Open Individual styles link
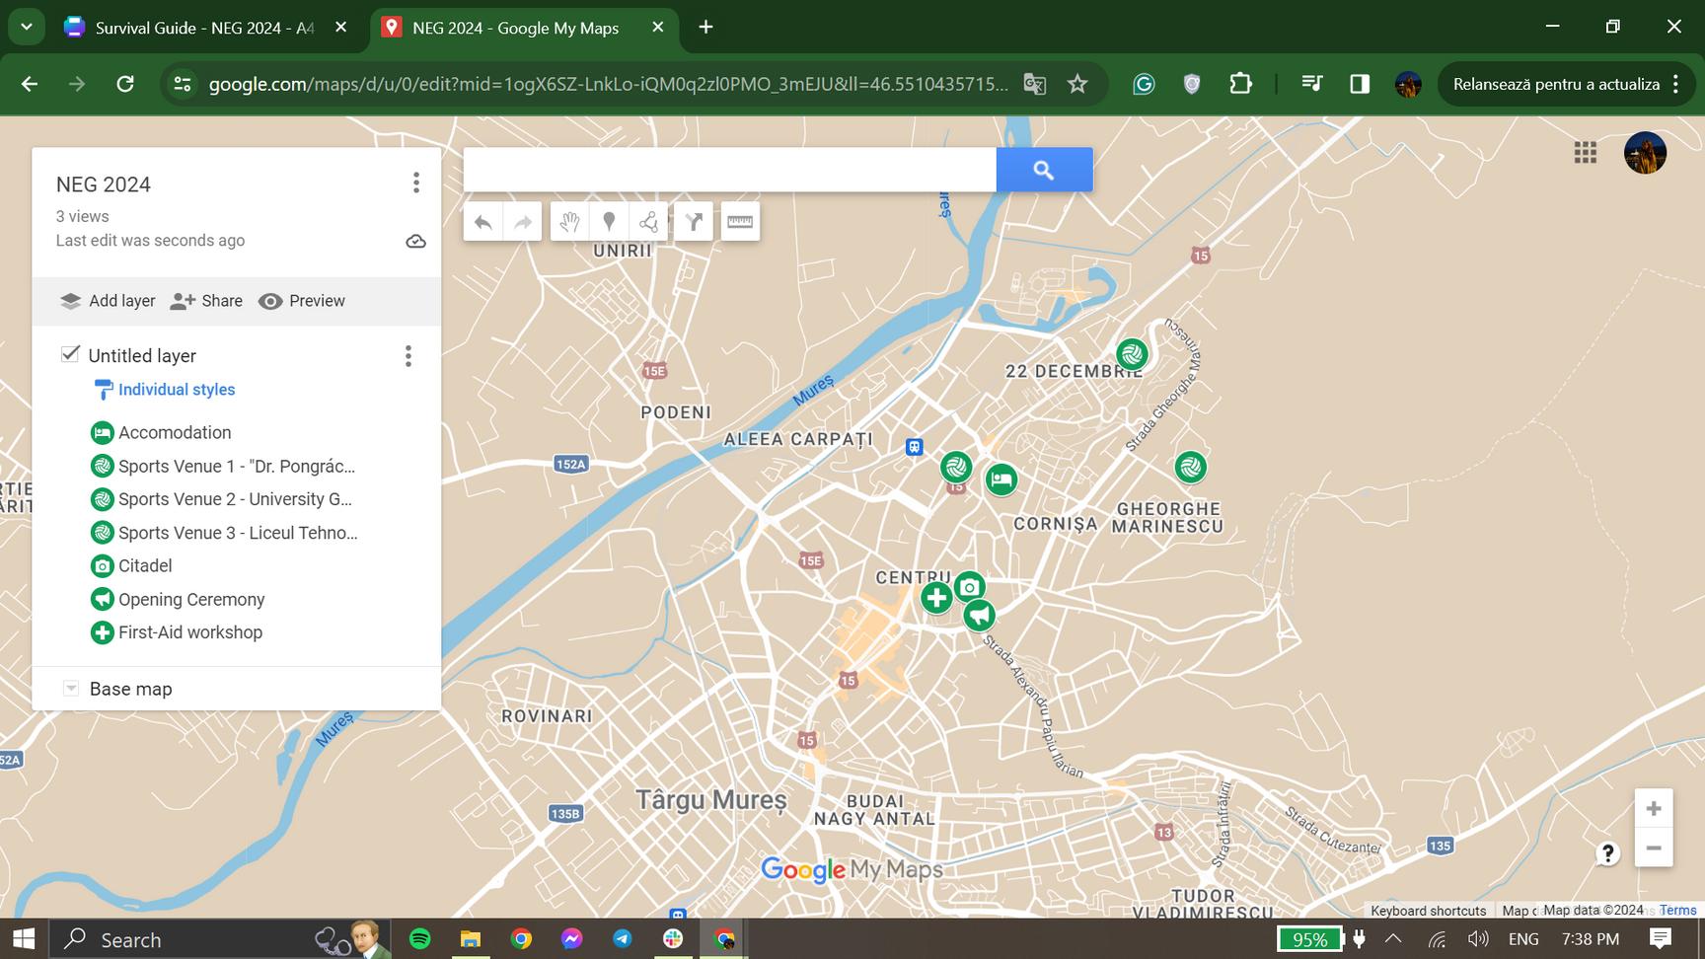Image resolution: width=1705 pixels, height=959 pixels. (x=177, y=390)
